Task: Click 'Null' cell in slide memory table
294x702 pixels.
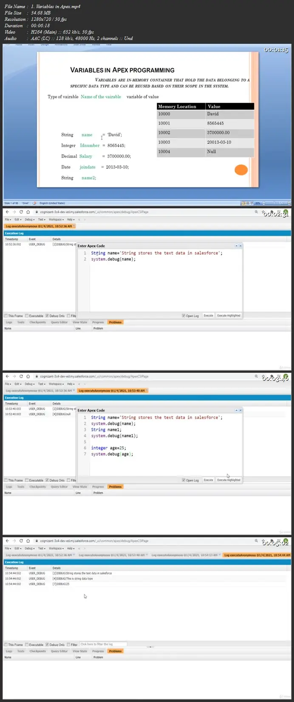Action: tap(230, 152)
